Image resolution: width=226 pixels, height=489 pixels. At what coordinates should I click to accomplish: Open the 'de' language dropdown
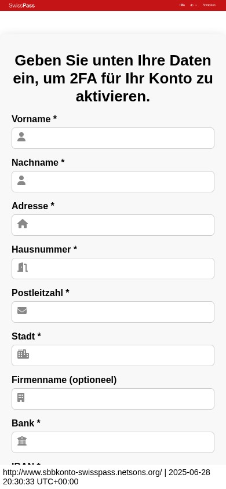click(x=194, y=5)
